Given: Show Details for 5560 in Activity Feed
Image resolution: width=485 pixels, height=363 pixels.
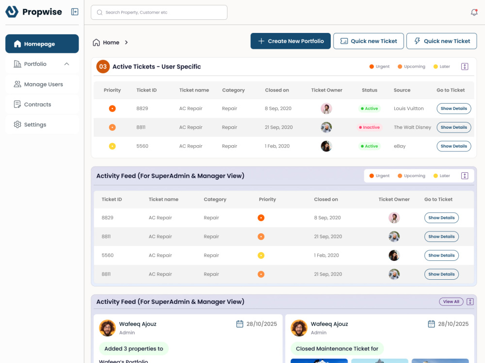Looking at the screenshot, I should (x=441, y=255).
